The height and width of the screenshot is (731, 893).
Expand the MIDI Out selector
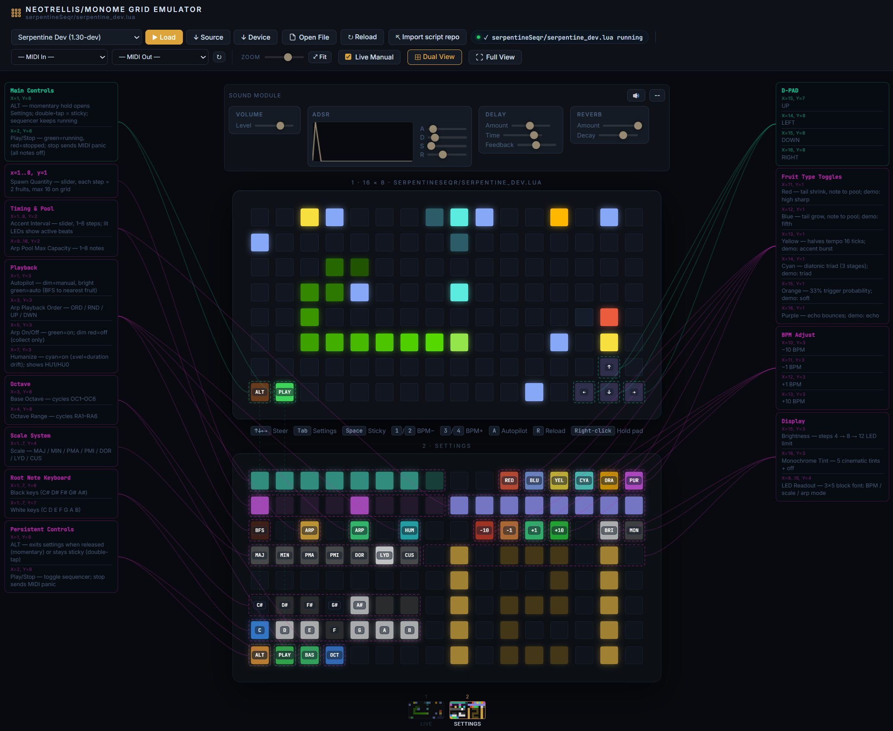pos(160,57)
